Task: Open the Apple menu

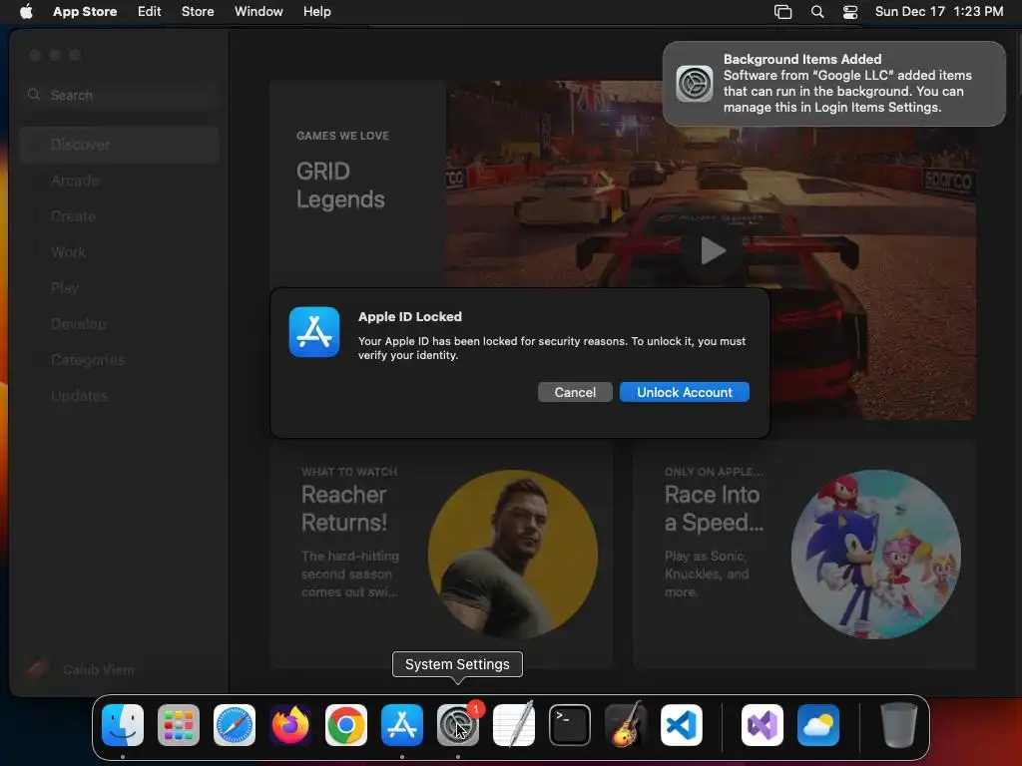Action: (x=26, y=11)
